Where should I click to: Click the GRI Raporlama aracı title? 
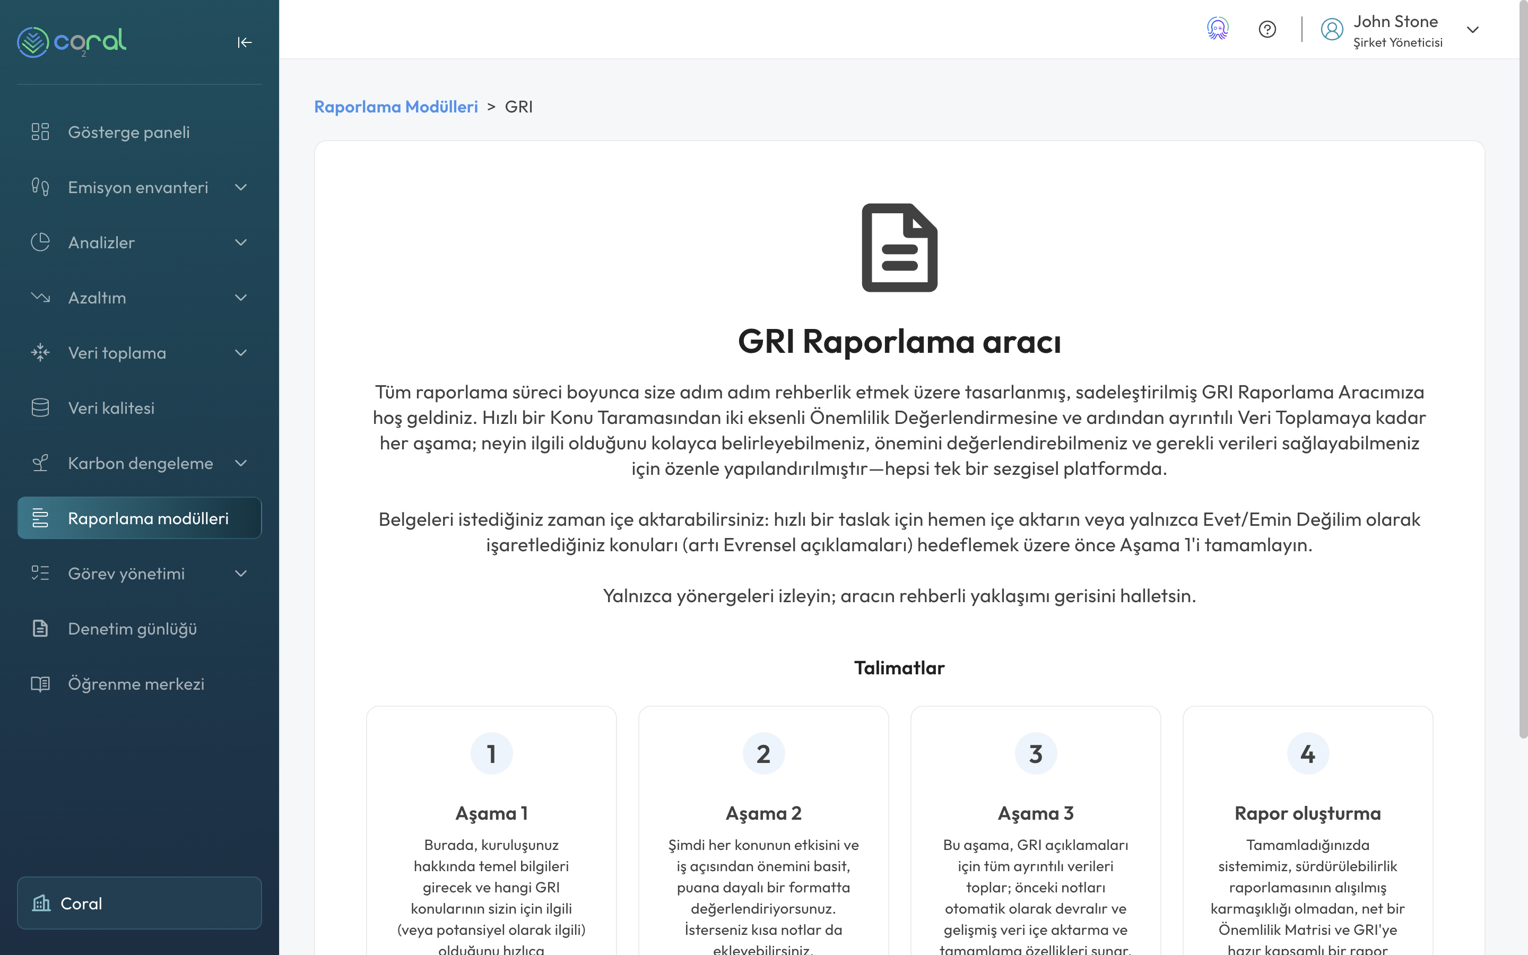coord(899,342)
